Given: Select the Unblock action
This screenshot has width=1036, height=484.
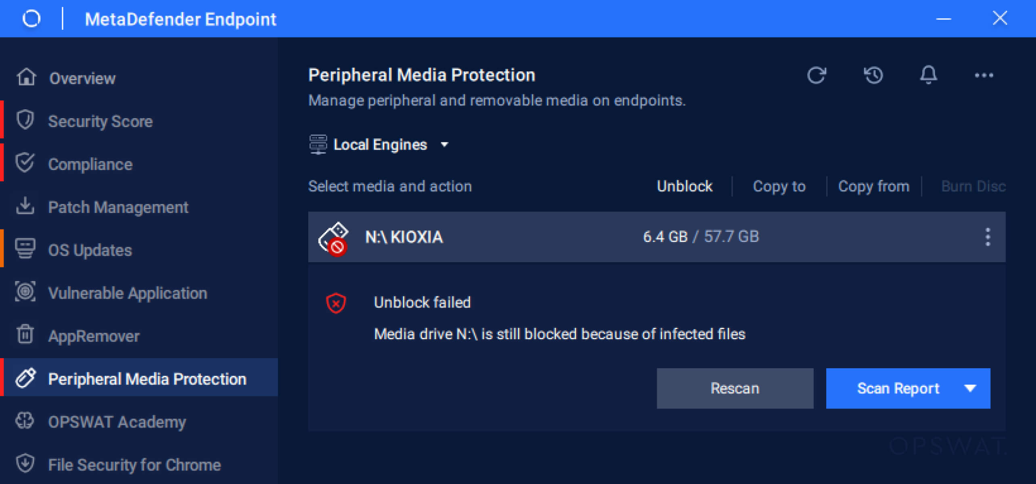Looking at the screenshot, I should click(x=684, y=186).
